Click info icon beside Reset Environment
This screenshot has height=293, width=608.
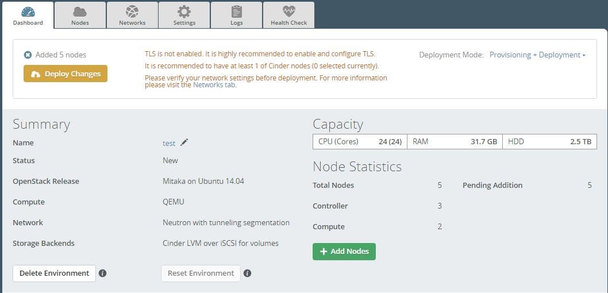(x=247, y=273)
